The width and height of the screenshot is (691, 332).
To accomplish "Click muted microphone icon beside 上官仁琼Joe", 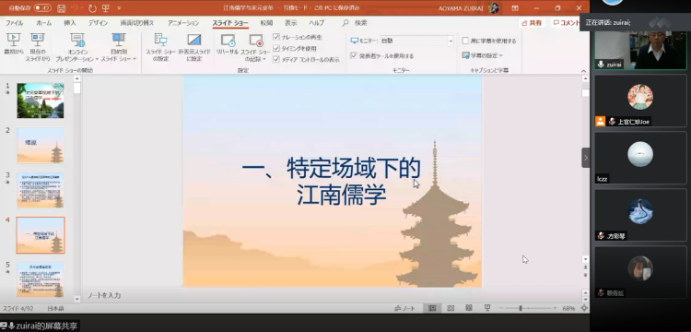I will [x=612, y=122].
